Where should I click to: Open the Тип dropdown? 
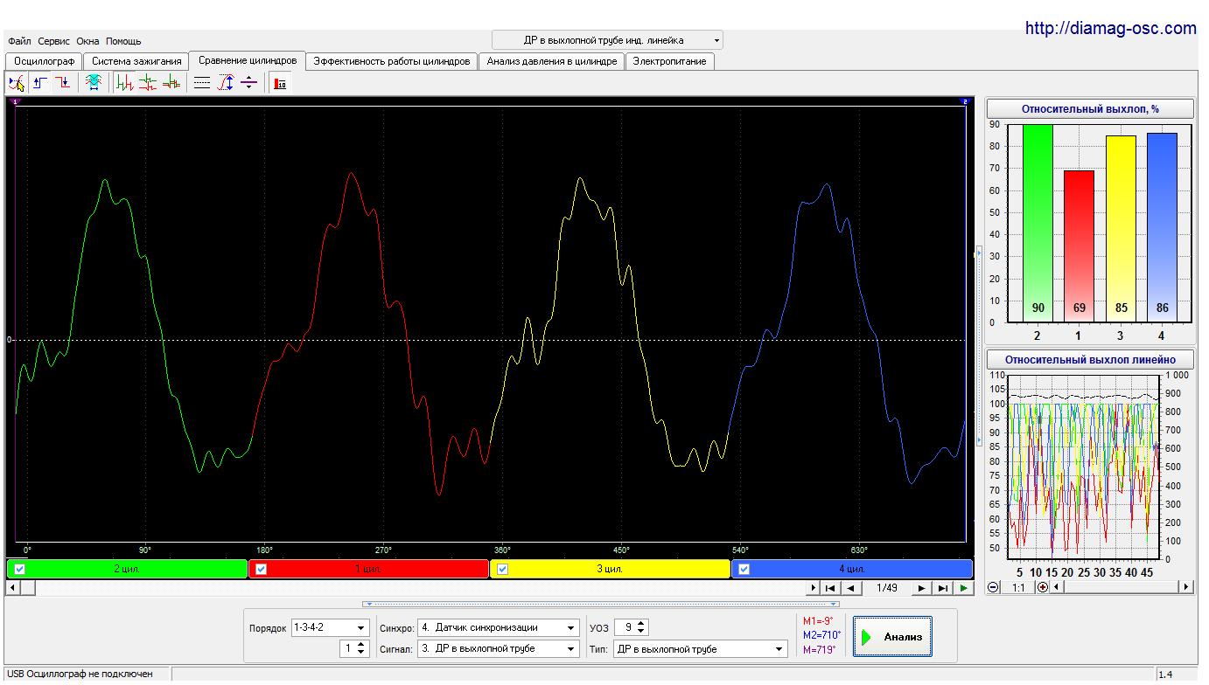[700, 648]
